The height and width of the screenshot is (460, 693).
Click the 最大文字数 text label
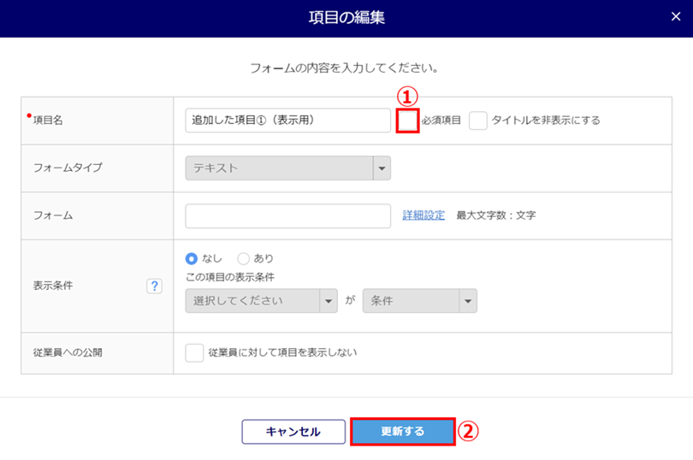tap(496, 215)
